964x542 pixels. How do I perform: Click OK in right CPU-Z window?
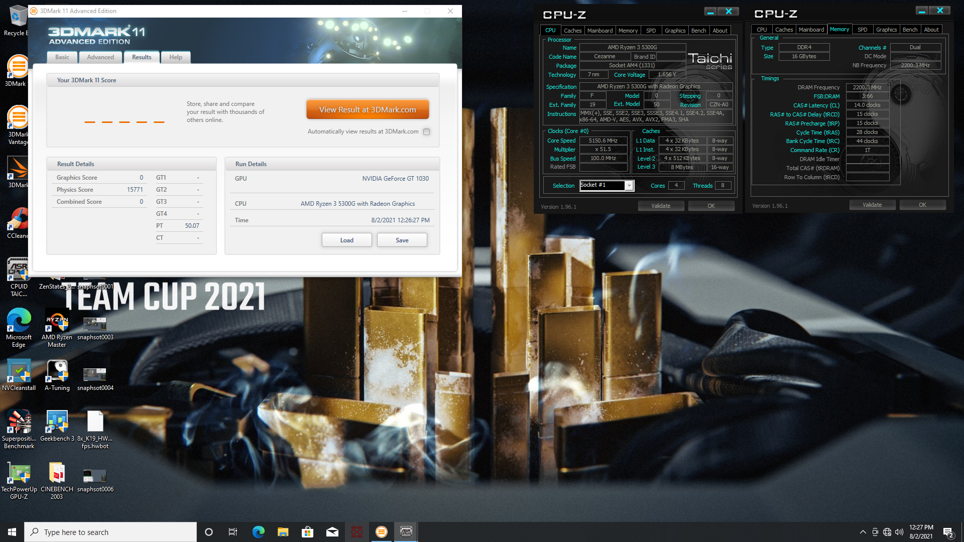[922, 205]
